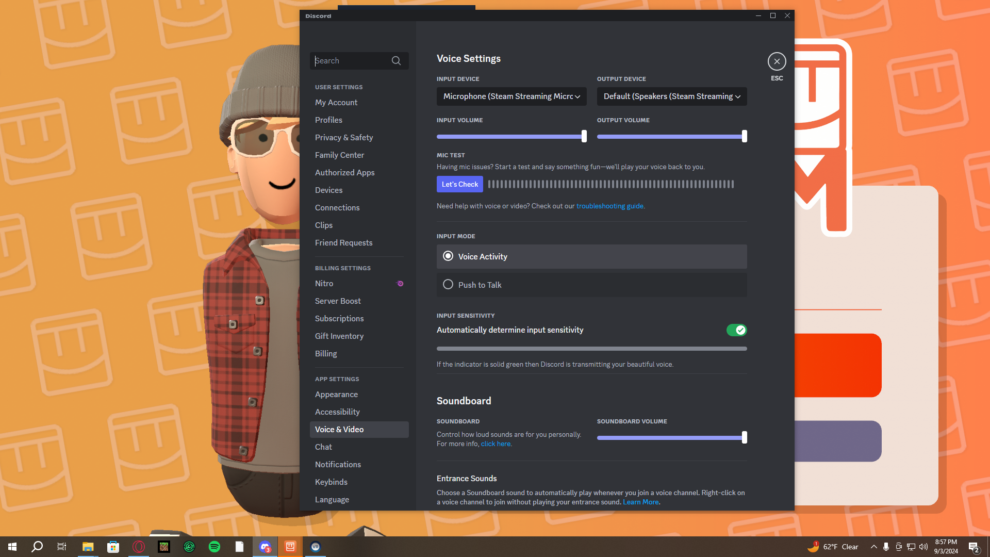Disable automatic input sensitivity toggle
This screenshot has height=557, width=990.
(736, 330)
